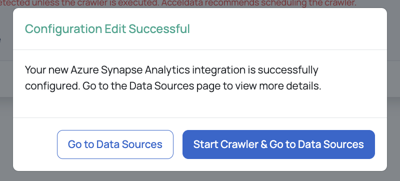Select the Configuration Edit Successful title
Viewport: 400px width, 181px height.
(x=107, y=29)
